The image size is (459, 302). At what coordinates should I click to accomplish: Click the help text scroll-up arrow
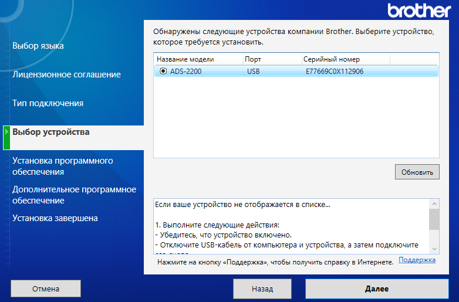click(x=434, y=203)
